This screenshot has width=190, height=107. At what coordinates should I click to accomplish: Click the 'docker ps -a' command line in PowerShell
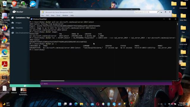(x=51, y=44)
